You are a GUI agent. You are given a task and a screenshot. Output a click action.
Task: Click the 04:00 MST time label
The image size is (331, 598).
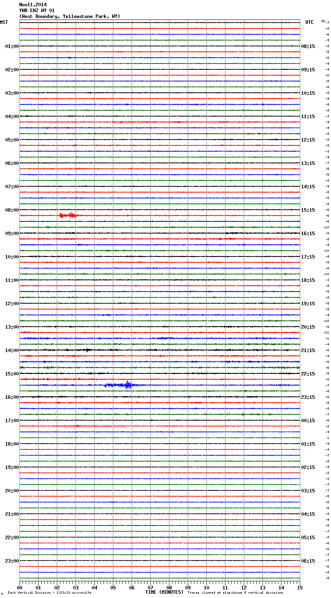coord(12,117)
